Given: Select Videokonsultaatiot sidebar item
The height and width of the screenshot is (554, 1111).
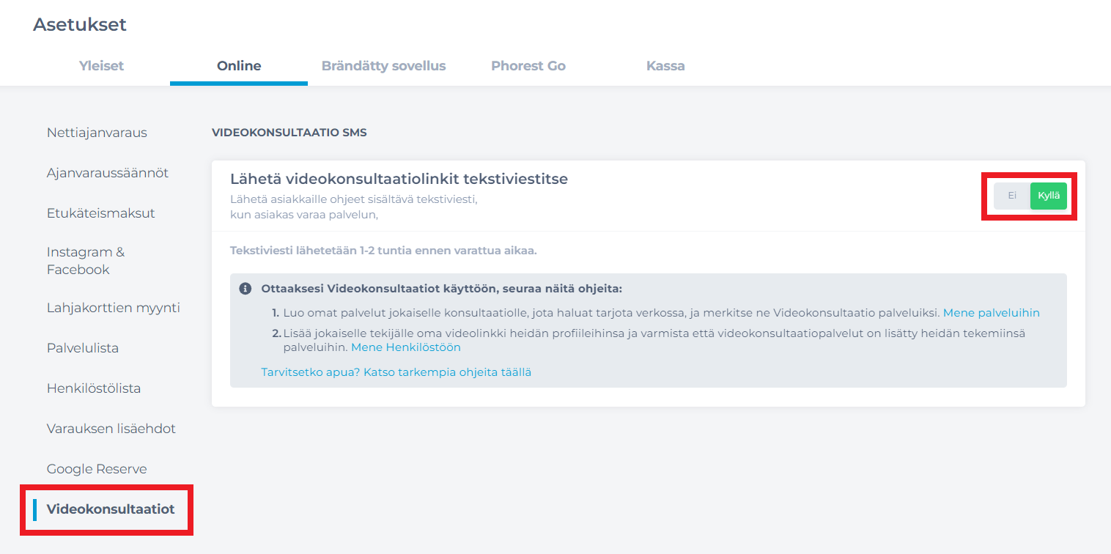Looking at the screenshot, I should (x=111, y=509).
